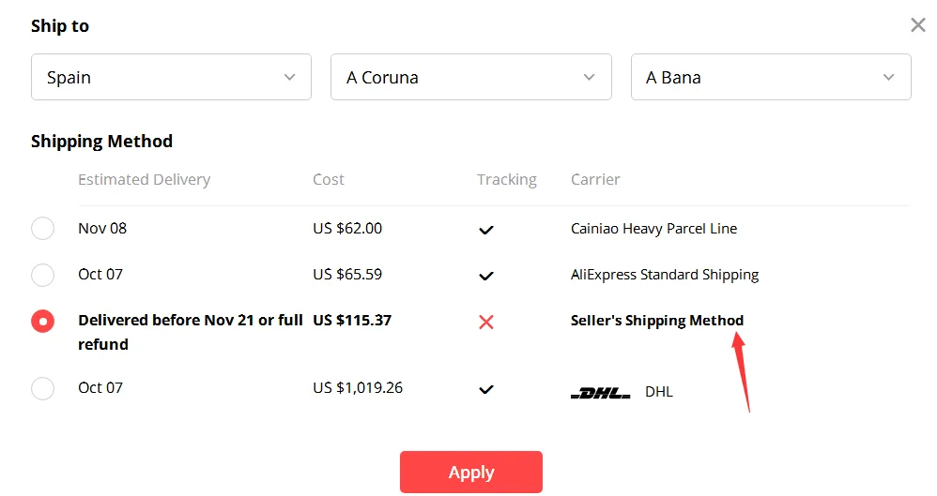
Task: Expand the A Coruna province dropdown
Action: point(470,77)
